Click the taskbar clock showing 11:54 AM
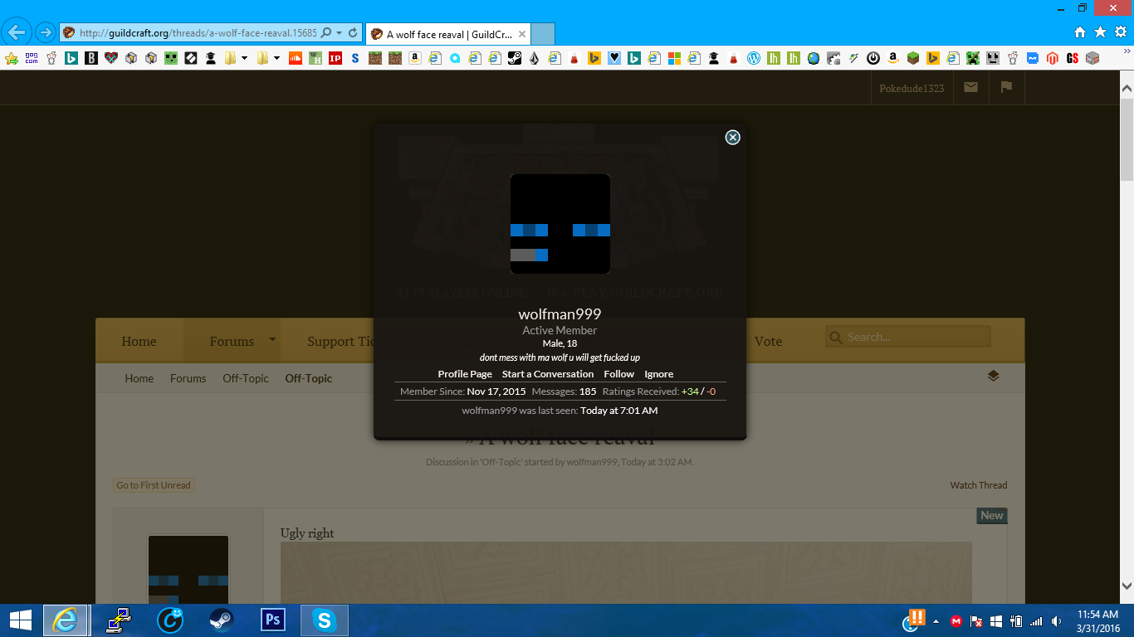The image size is (1134, 637). pyautogui.click(x=1098, y=621)
